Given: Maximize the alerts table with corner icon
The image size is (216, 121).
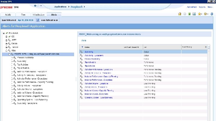Looking at the screenshot, I should (x=209, y=47).
